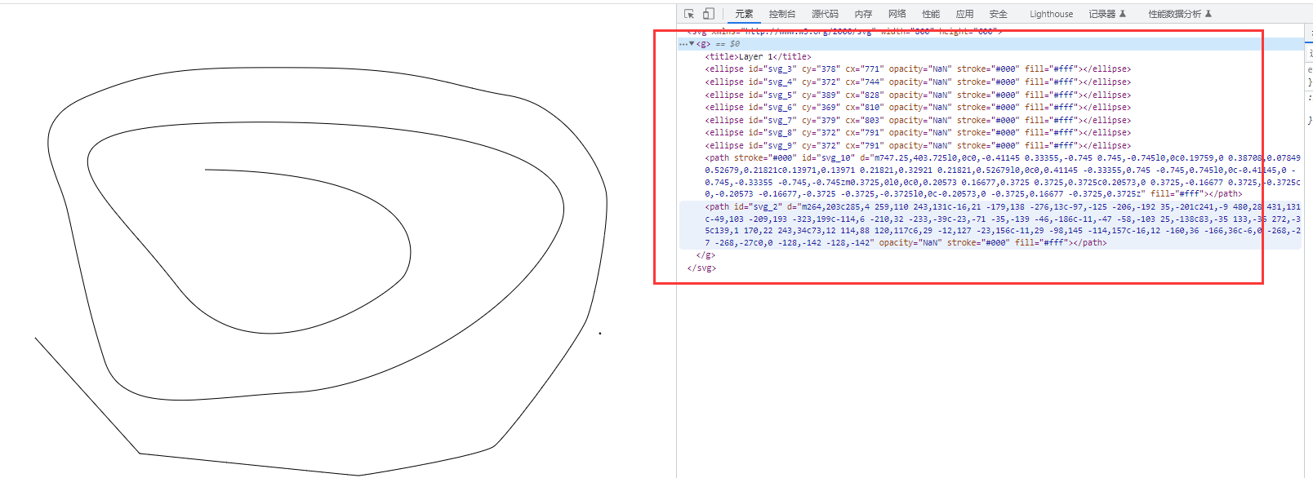This screenshot has height=478, width=1313.
Task: Open the ellipsis actions beside <g>
Action: point(683,44)
